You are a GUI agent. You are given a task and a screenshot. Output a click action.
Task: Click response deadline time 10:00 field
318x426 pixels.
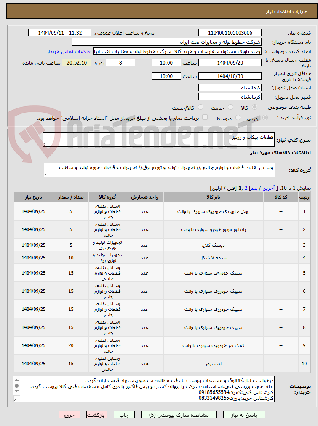pyautogui.click(x=166, y=62)
